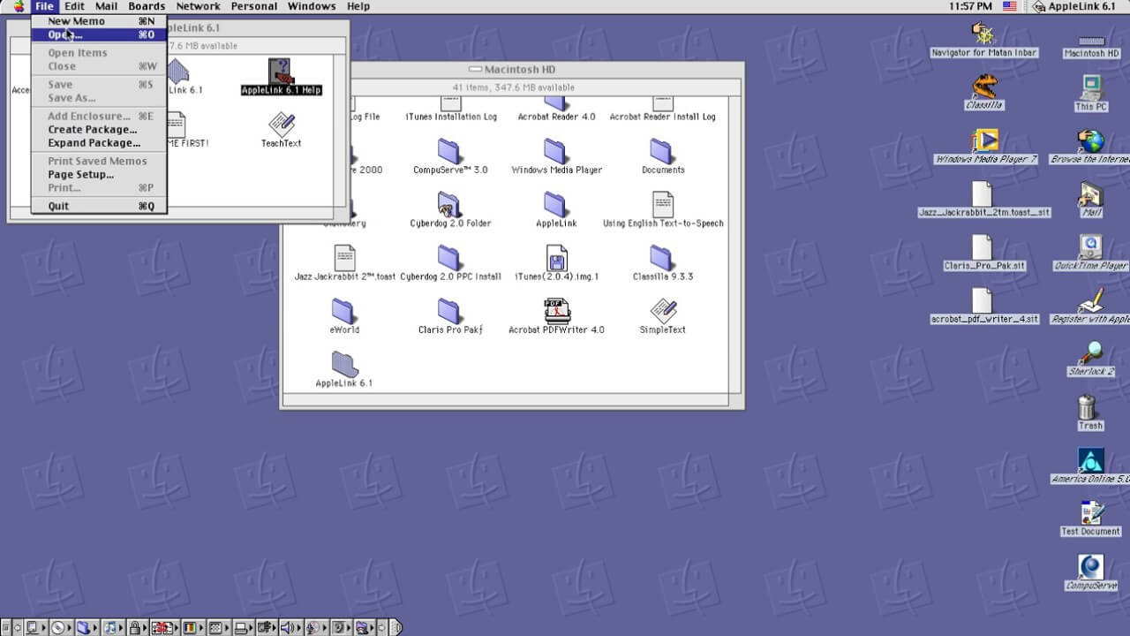This screenshot has height=636, width=1130.
Task: Select Cyberdog 2.0 PPC Install folder
Action: pos(450,263)
